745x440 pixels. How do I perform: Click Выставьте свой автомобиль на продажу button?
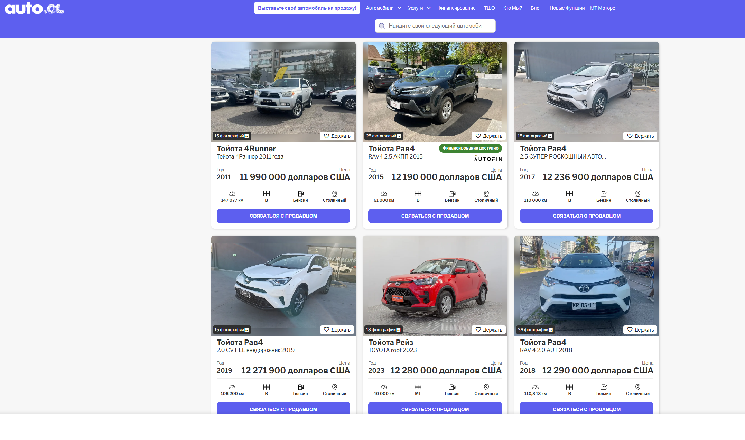pyautogui.click(x=307, y=8)
